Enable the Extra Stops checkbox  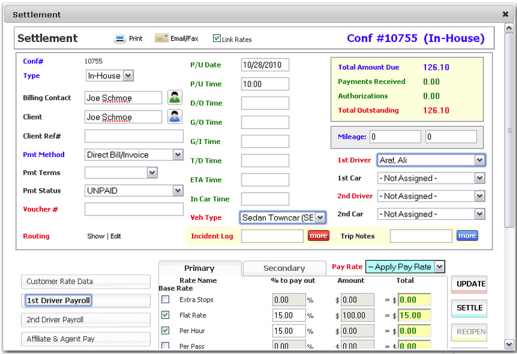coord(165,299)
